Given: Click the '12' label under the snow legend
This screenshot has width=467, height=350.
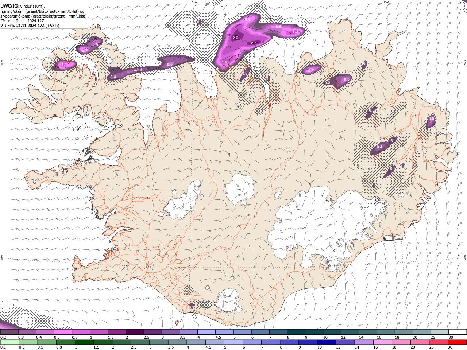Looking at the screenshot, I should 343,337.
